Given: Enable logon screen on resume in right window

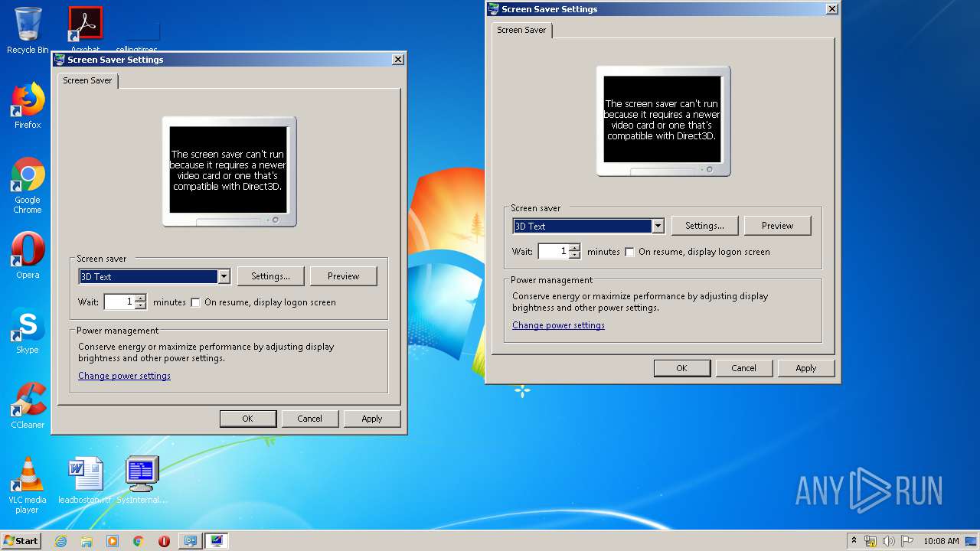Looking at the screenshot, I should [x=629, y=252].
